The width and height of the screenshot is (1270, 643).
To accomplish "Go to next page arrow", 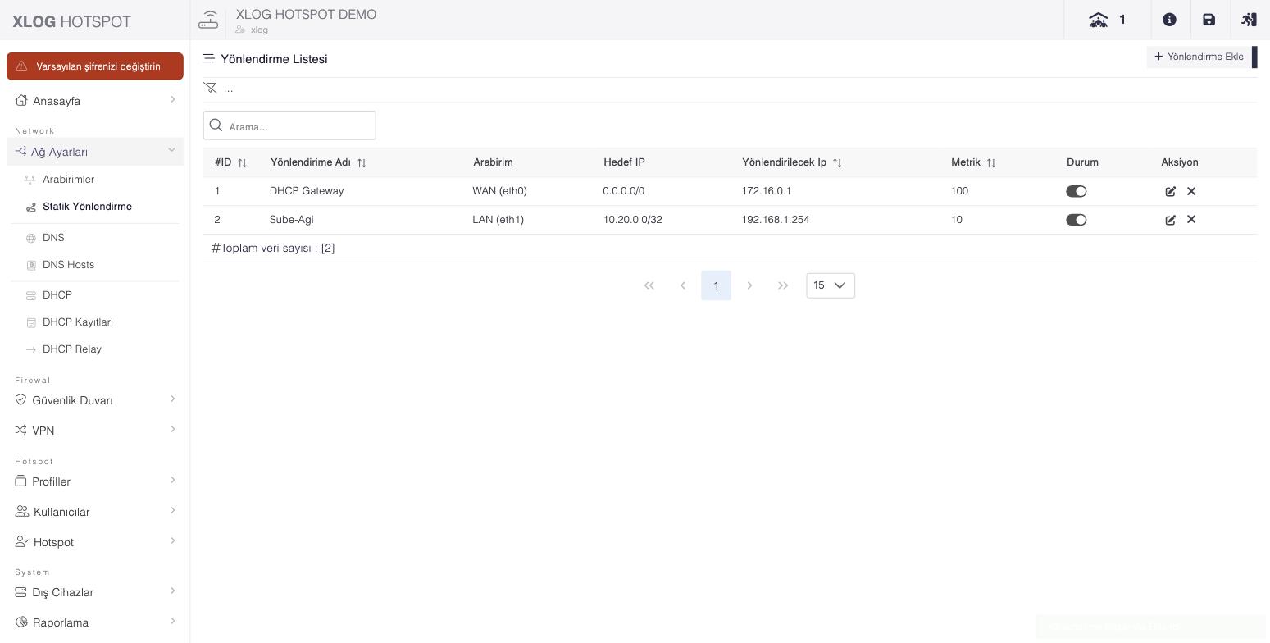I will click(x=749, y=285).
